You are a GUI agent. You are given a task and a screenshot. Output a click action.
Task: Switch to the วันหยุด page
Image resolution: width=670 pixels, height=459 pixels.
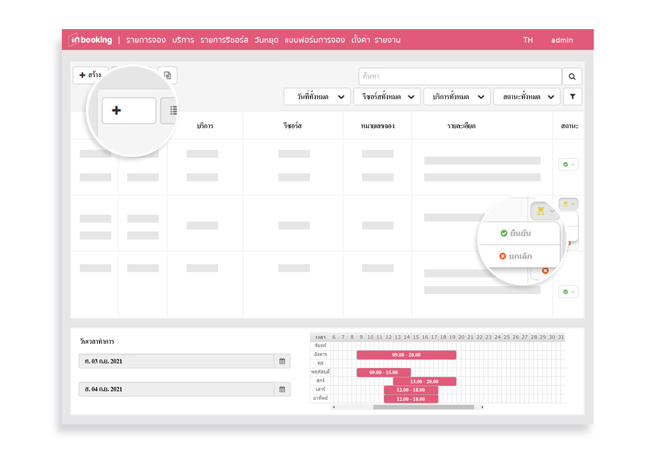pos(266,40)
